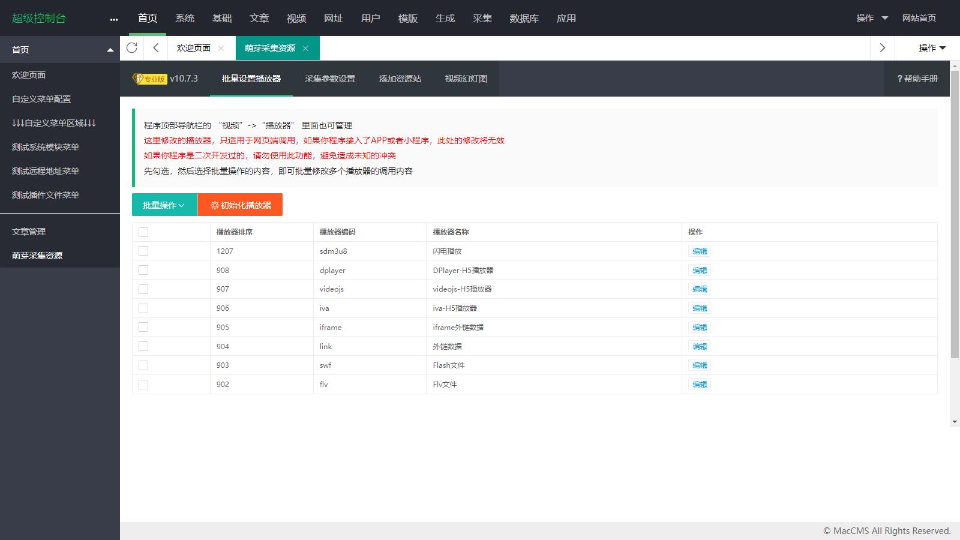The width and height of the screenshot is (960, 540).
Task: Click the left arrow to scroll tabs back
Action: [x=155, y=48]
